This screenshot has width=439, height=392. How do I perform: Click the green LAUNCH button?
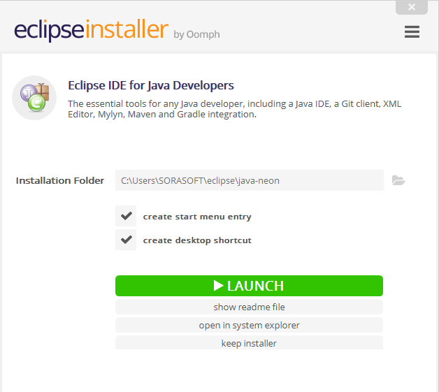pyautogui.click(x=249, y=286)
